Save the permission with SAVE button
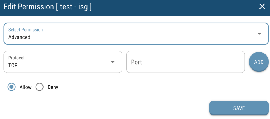 (239, 108)
